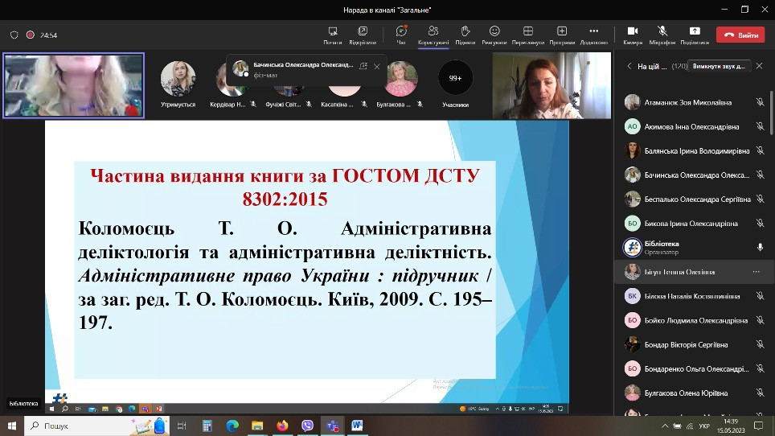Click muted mic icon for Атаманюк

(x=761, y=102)
